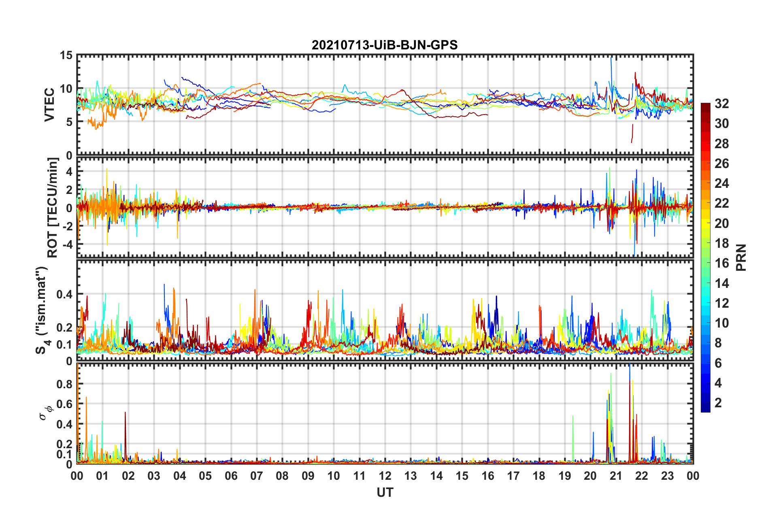Click colorbar tick label 14
Viewport: 770px width, 515px height.
[x=721, y=283]
